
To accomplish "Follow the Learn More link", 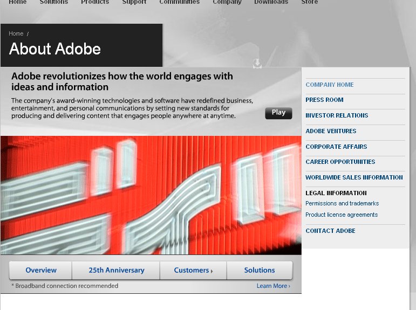I will coord(273,286).
